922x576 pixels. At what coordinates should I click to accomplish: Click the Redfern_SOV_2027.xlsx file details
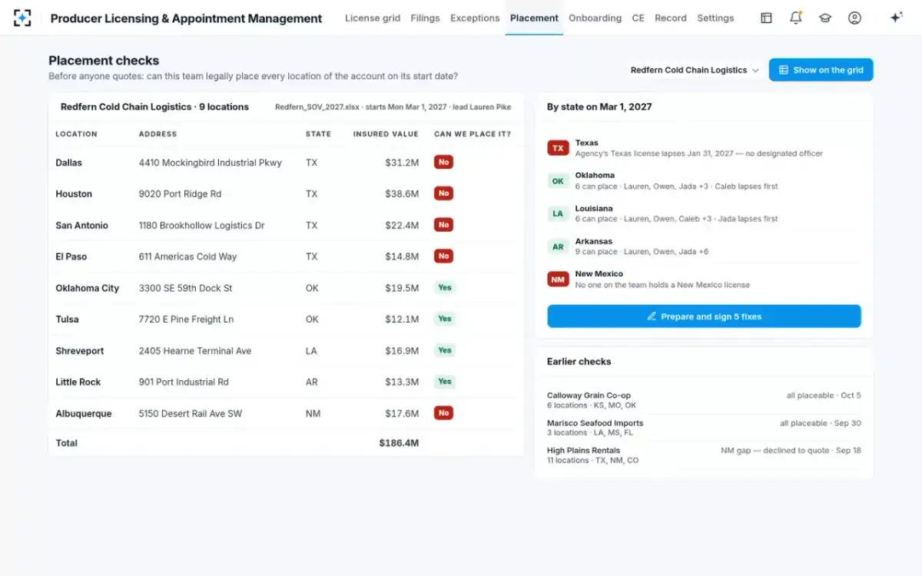393,107
